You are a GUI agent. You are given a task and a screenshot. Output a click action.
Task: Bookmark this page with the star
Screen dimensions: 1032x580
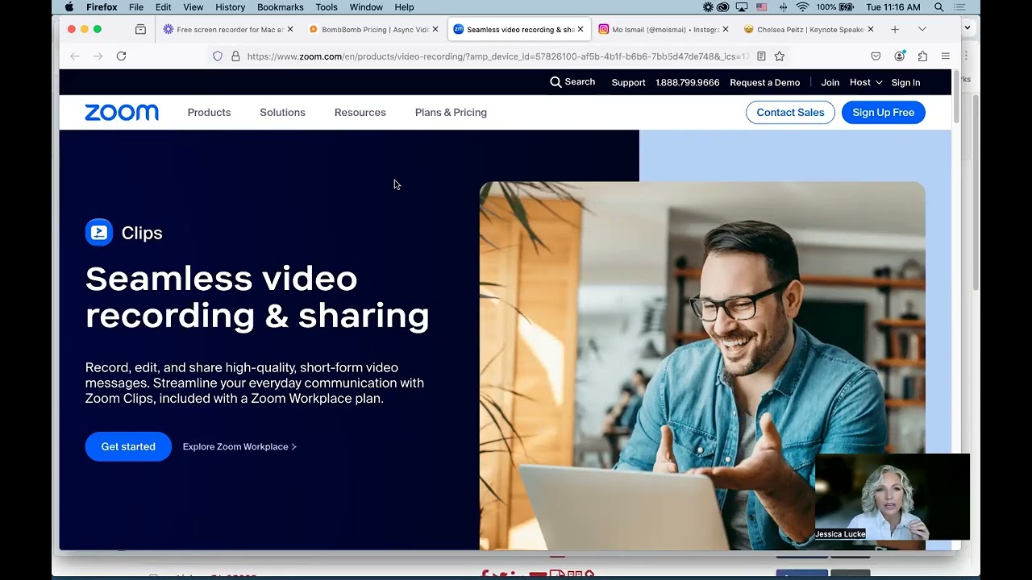(780, 56)
